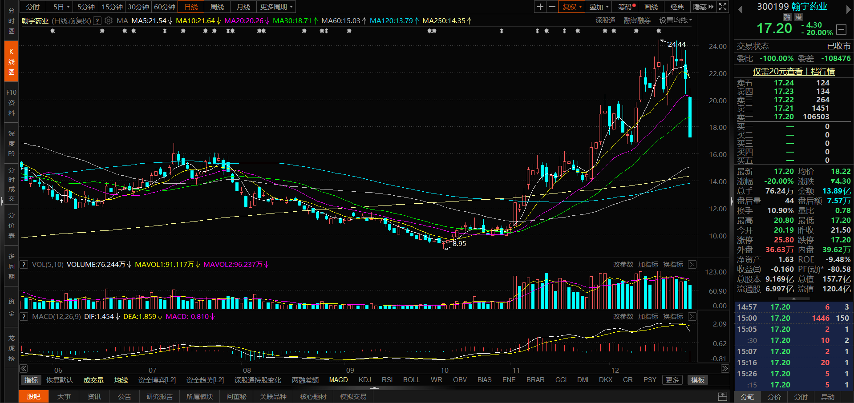Expand hidden panel with 隐藏 arrows
The width and height of the screenshot is (854, 403).
(703, 7)
